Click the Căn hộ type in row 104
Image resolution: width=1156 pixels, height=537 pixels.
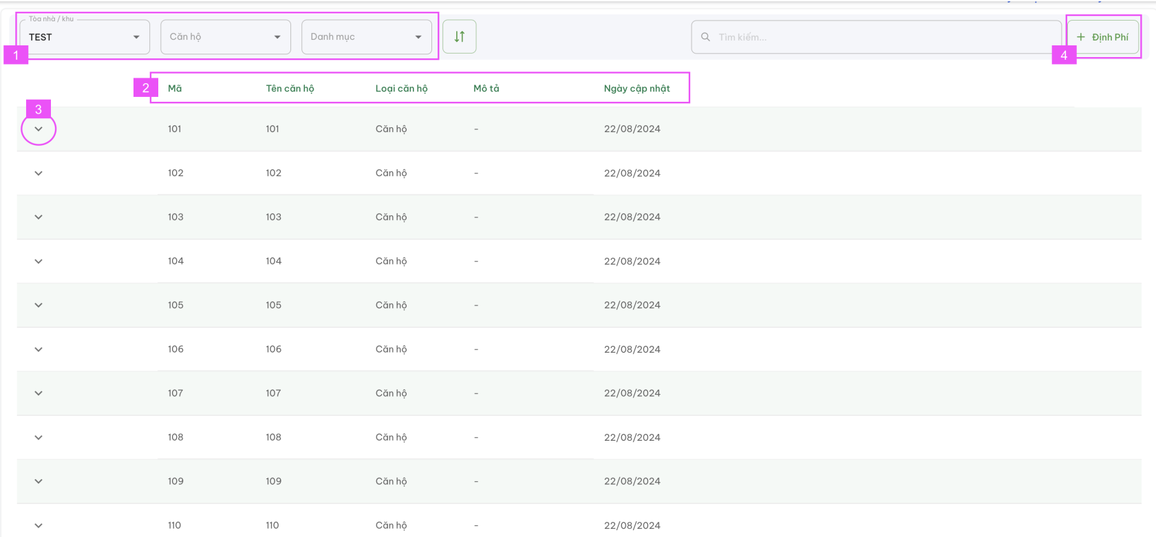click(x=391, y=261)
